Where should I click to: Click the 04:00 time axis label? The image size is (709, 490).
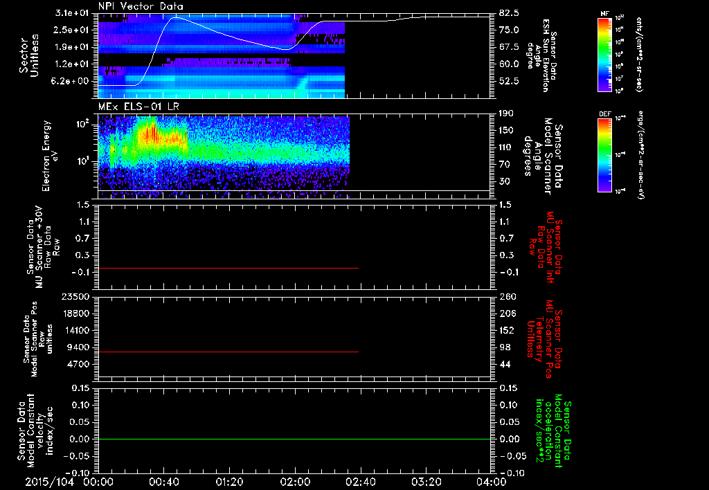click(492, 482)
